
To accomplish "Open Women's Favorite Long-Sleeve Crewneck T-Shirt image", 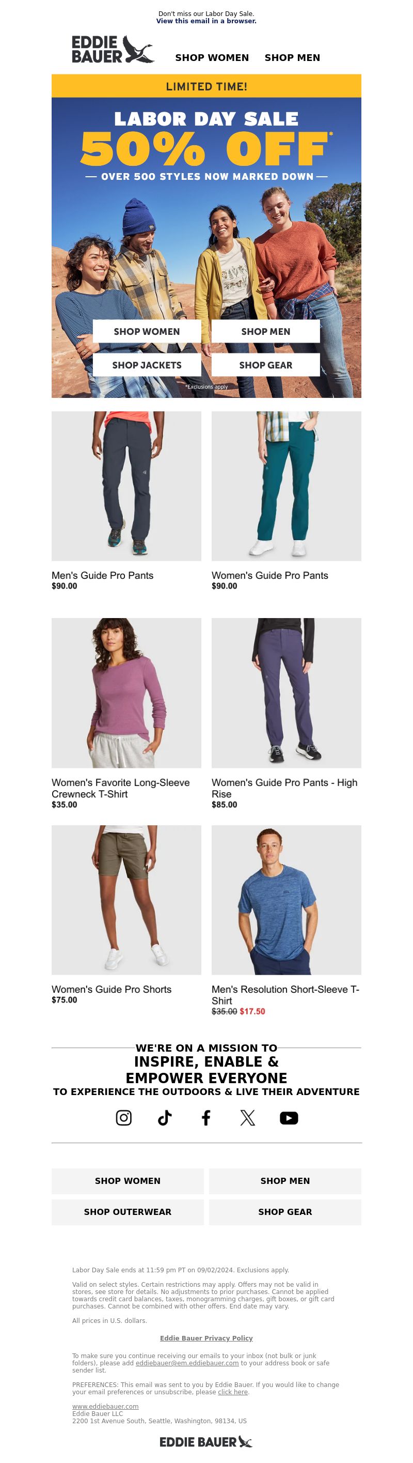I will point(126,693).
